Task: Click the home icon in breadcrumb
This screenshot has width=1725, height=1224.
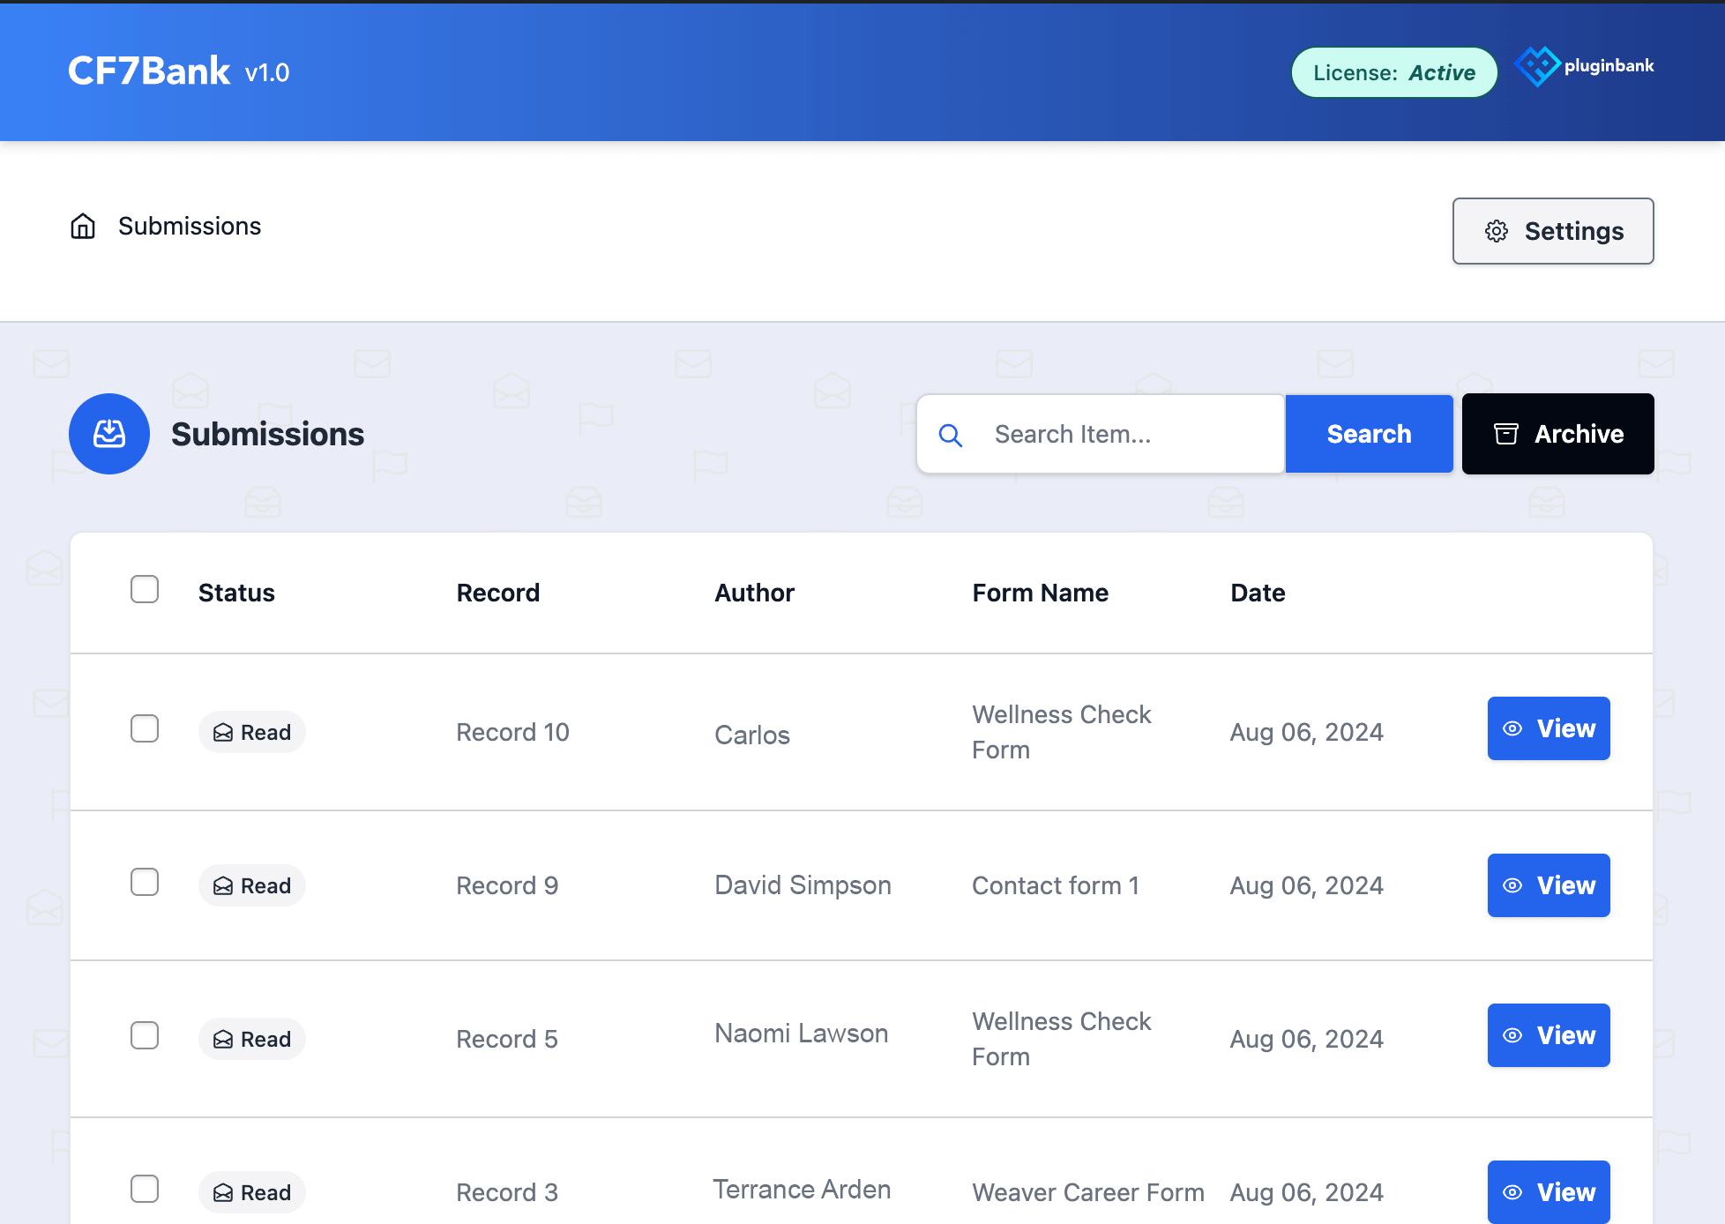Action: pos(83,227)
